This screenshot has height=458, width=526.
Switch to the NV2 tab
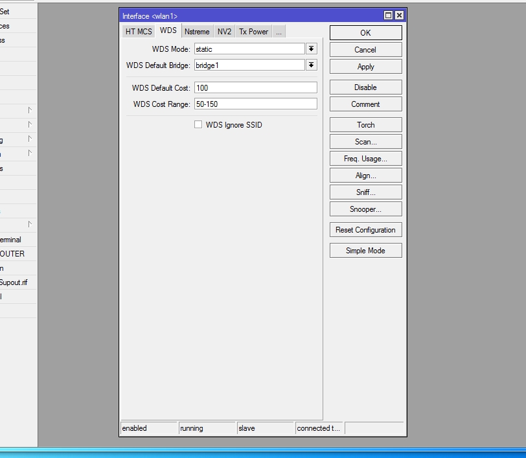[224, 32]
